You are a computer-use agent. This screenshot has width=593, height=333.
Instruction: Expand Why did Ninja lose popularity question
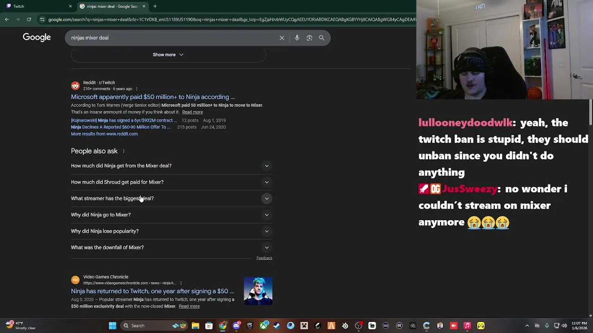click(171, 231)
